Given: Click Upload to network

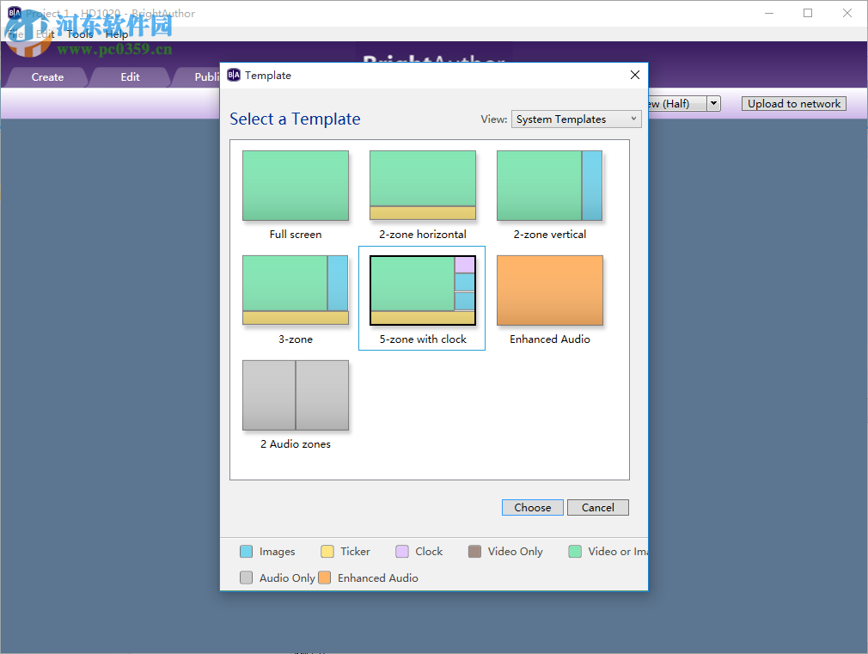Looking at the screenshot, I should [793, 103].
